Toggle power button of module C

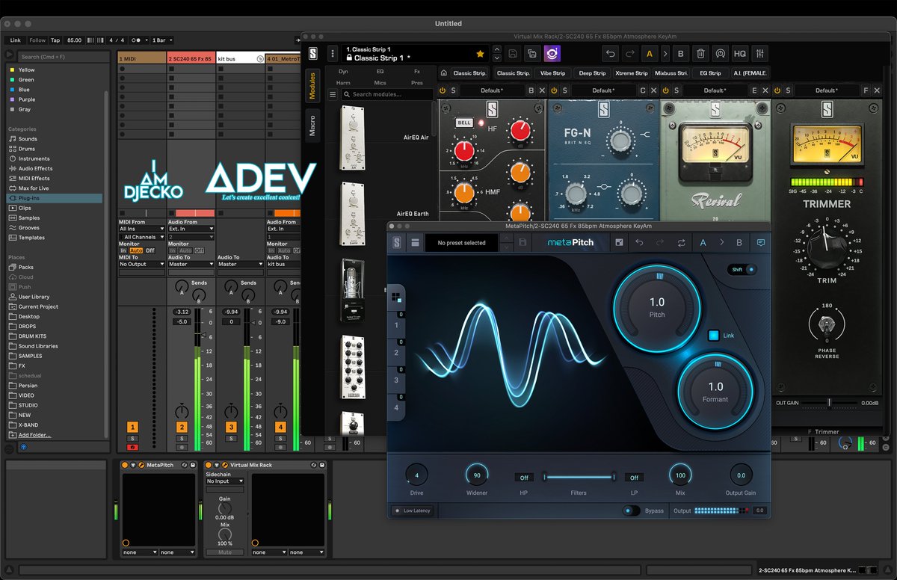(554, 90)
